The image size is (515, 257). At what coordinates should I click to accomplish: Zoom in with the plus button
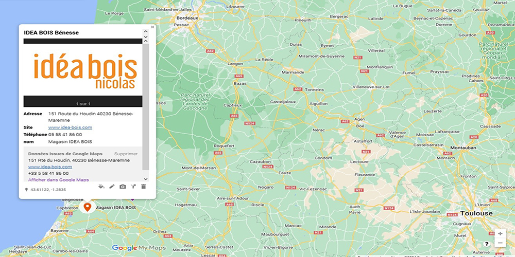[500, 234]
